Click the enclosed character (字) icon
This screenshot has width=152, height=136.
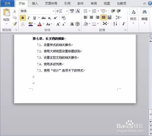click(78, 24)
